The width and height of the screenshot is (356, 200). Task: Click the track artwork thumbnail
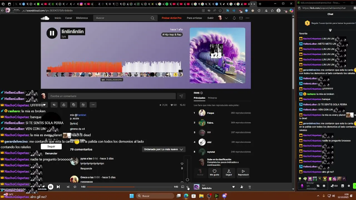click(x=217, y=55)
